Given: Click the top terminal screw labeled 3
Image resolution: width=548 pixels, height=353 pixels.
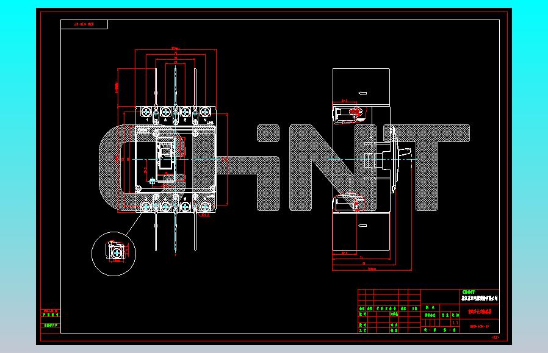Looking at the screenshot, I should coord(165,112).
